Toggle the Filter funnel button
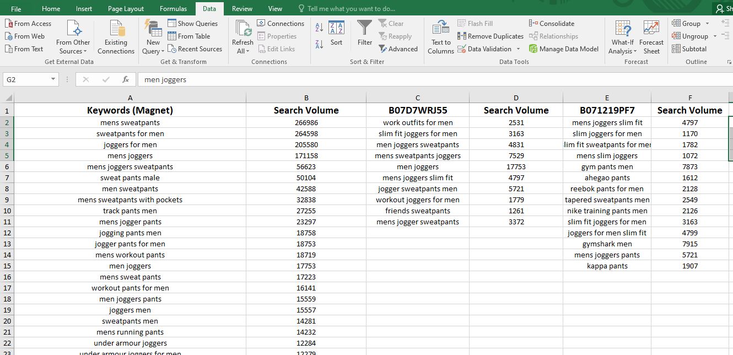The image size is (733, 355). (x=364, y=33)
